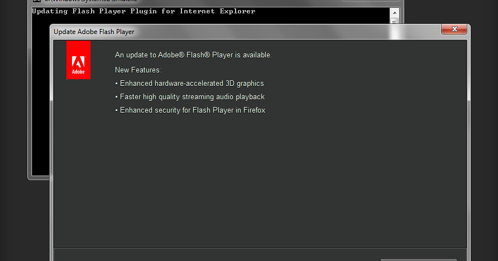
Task: Select the Flash Player in Firefox security bullet
Action: pos(190,110)
